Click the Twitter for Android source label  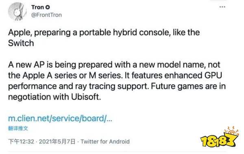(x=105, y=141)
